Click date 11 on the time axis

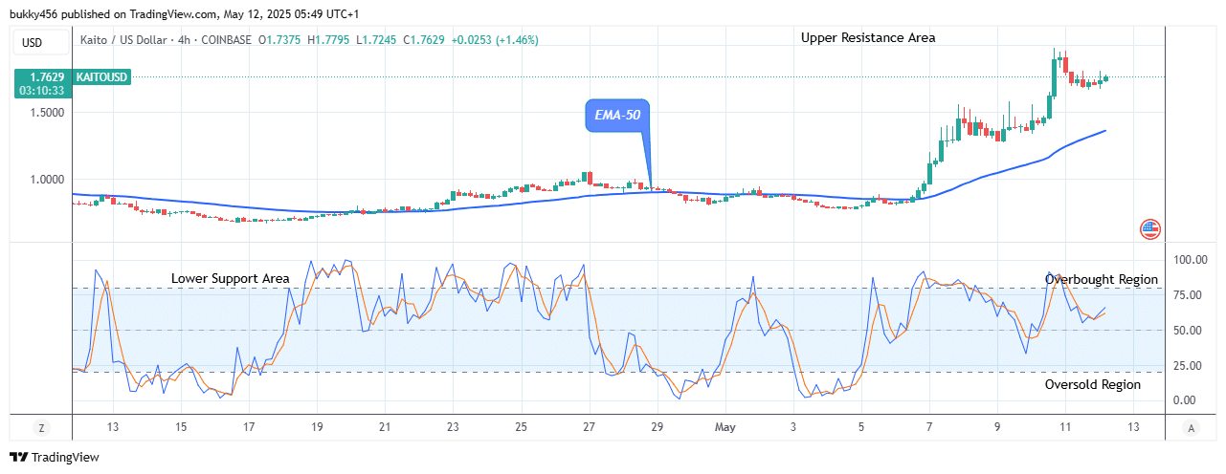[1064, 427]
